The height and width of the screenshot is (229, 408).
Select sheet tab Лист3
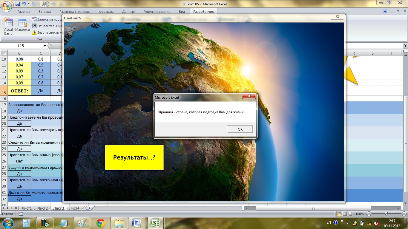[59, 208]
